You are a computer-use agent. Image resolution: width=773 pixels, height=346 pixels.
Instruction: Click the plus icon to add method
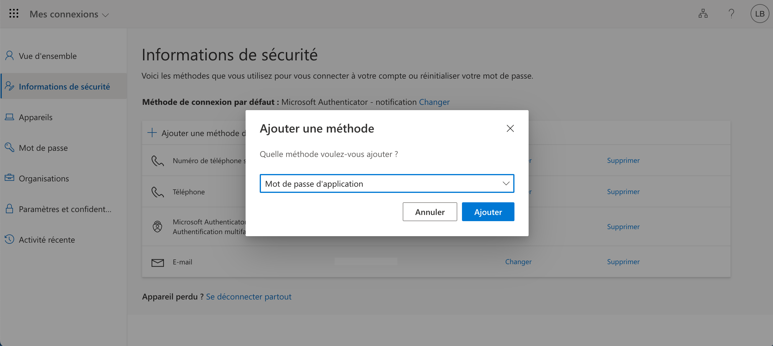pyautogui.click(x=152, y=133)
